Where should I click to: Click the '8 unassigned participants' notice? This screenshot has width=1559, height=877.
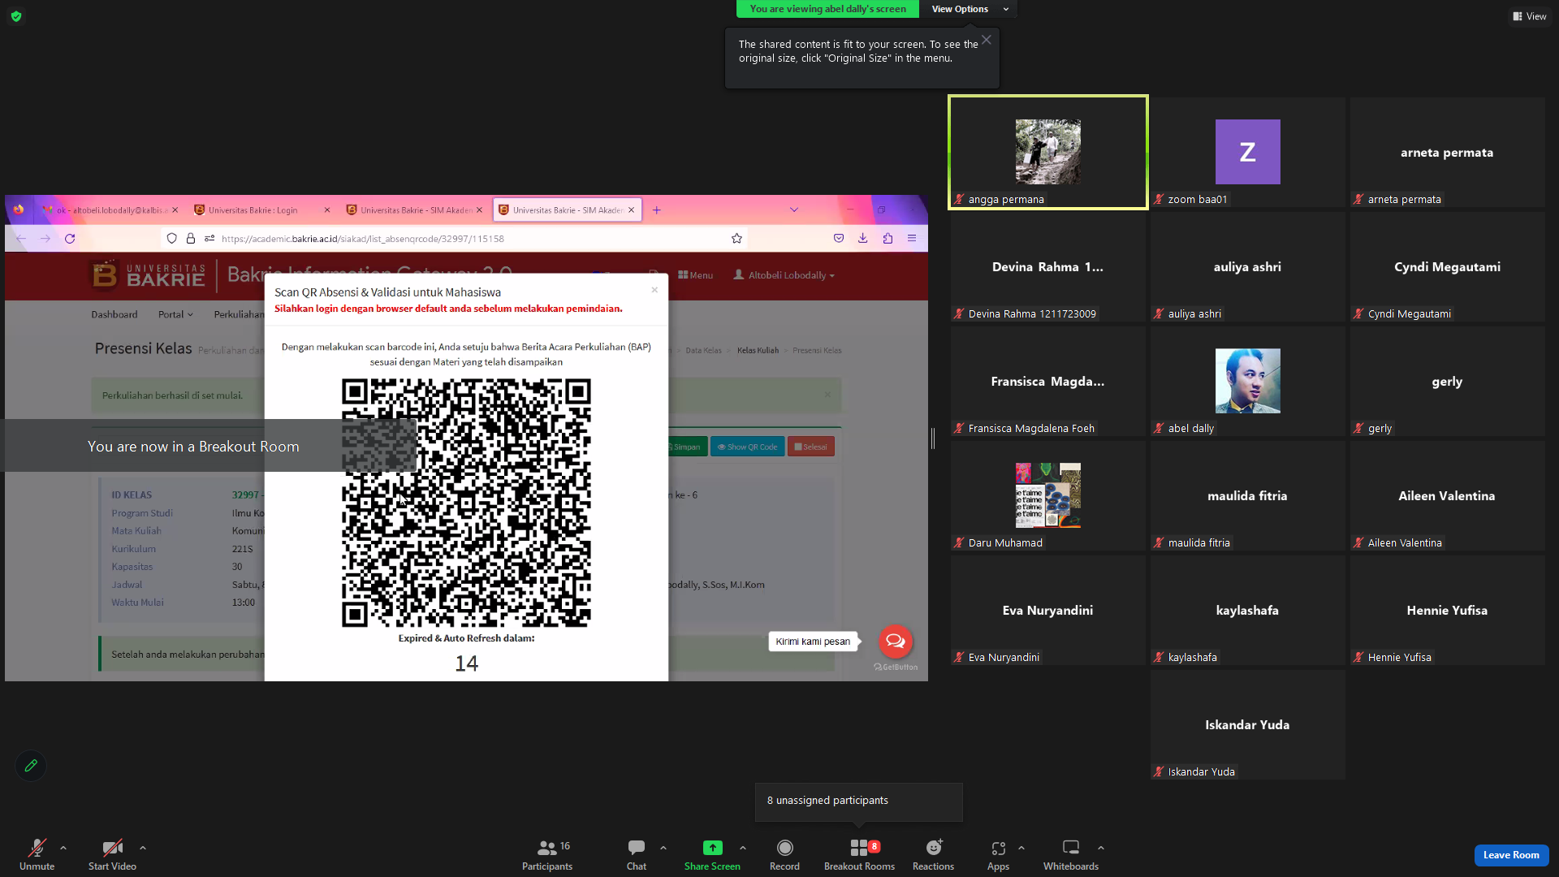[x=858, y=801]
